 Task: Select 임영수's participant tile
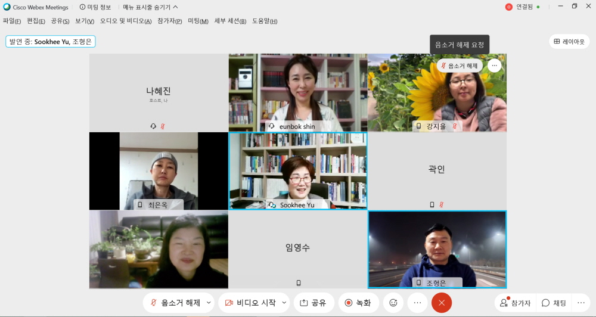pyautogui.click(x=298, y=249)
